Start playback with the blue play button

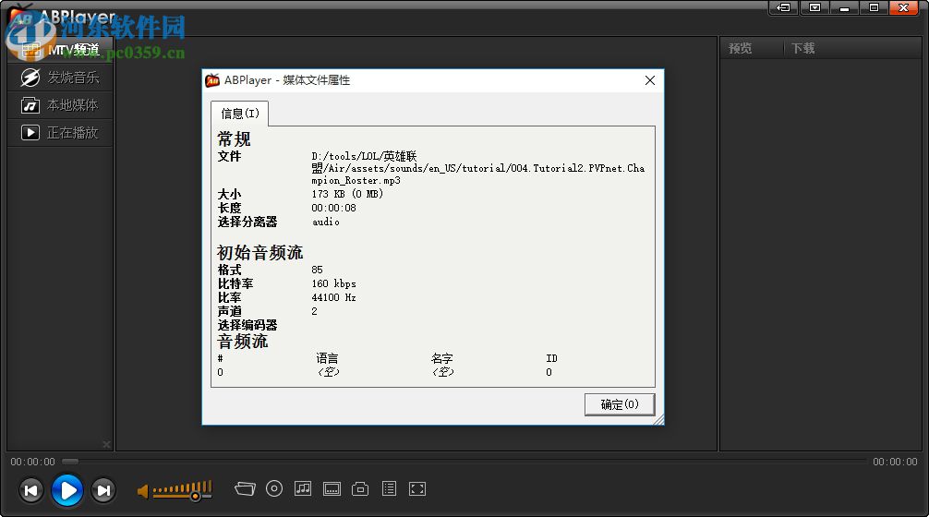[x=66, y=490]
